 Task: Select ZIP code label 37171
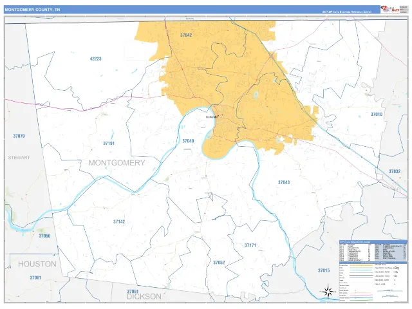(250, 245)
